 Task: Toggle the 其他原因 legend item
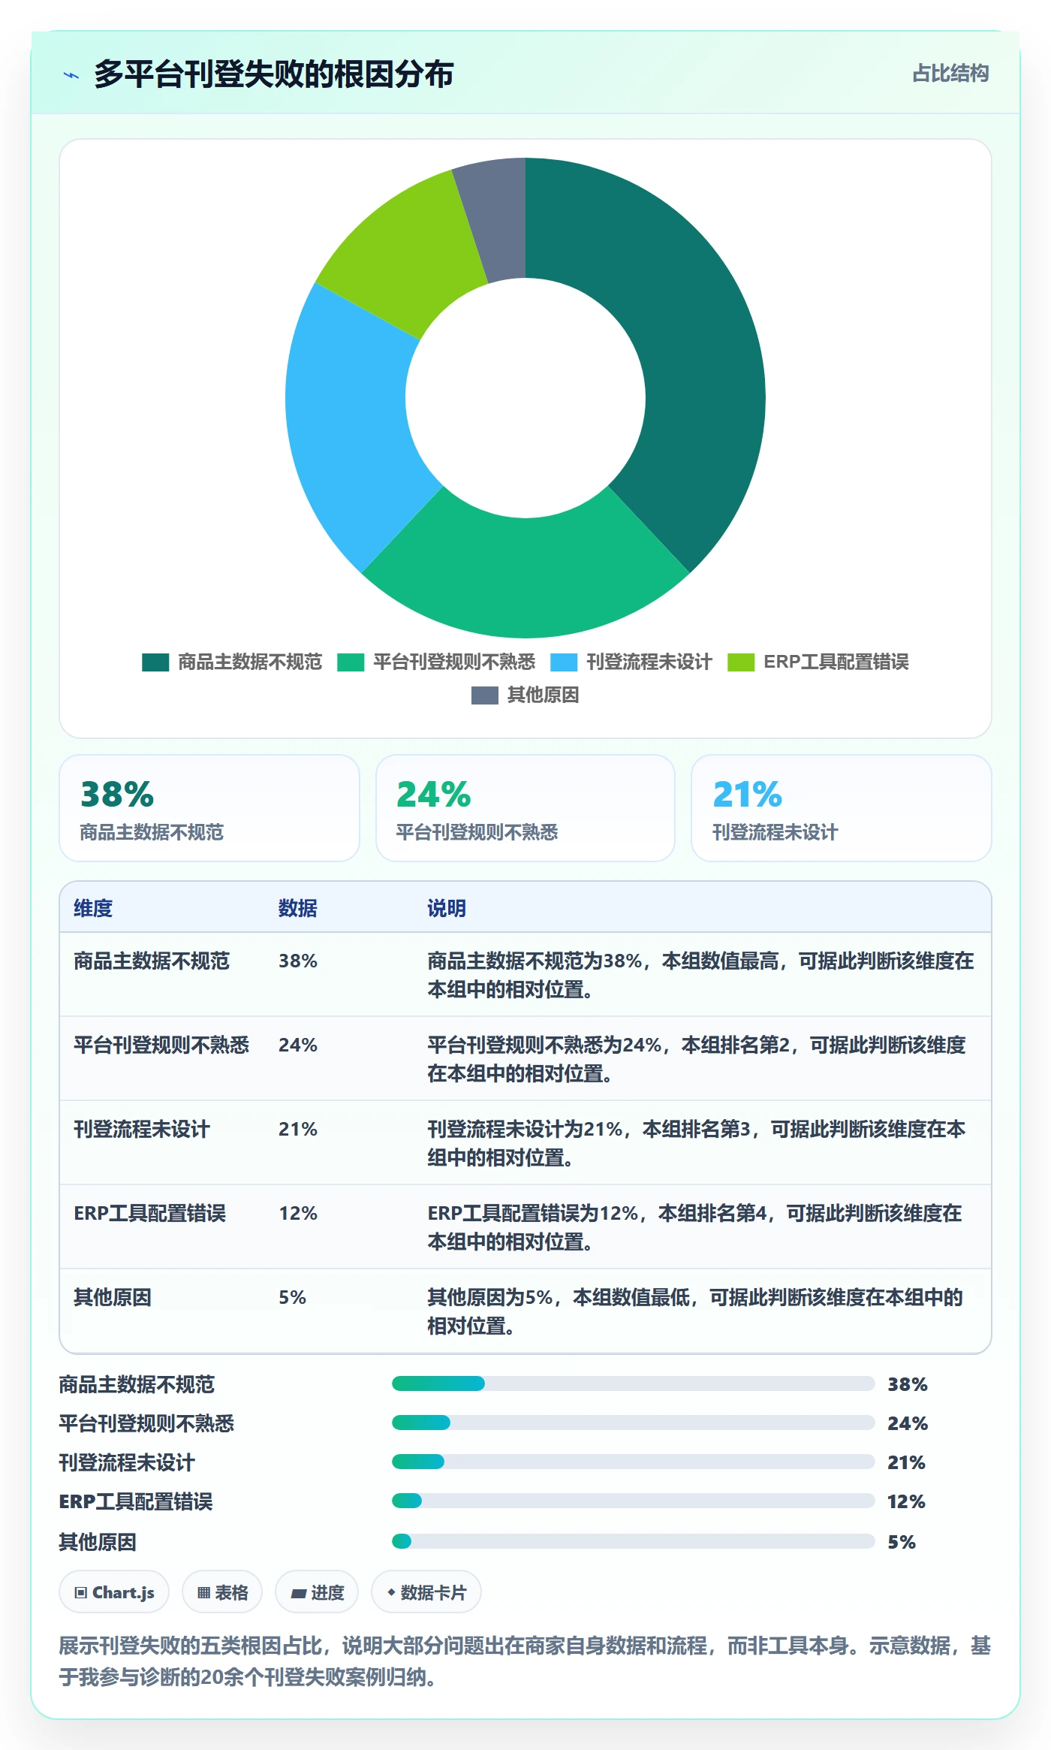(525, 695)
